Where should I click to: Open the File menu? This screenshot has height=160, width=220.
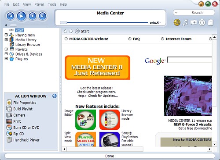[7, 4]
